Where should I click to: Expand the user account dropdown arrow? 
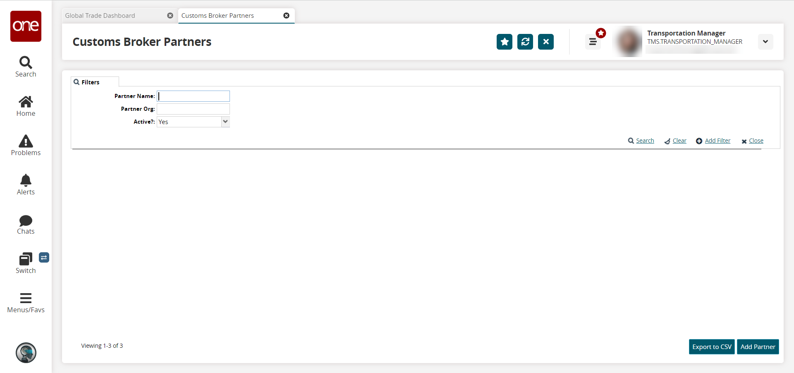point(765,42)
